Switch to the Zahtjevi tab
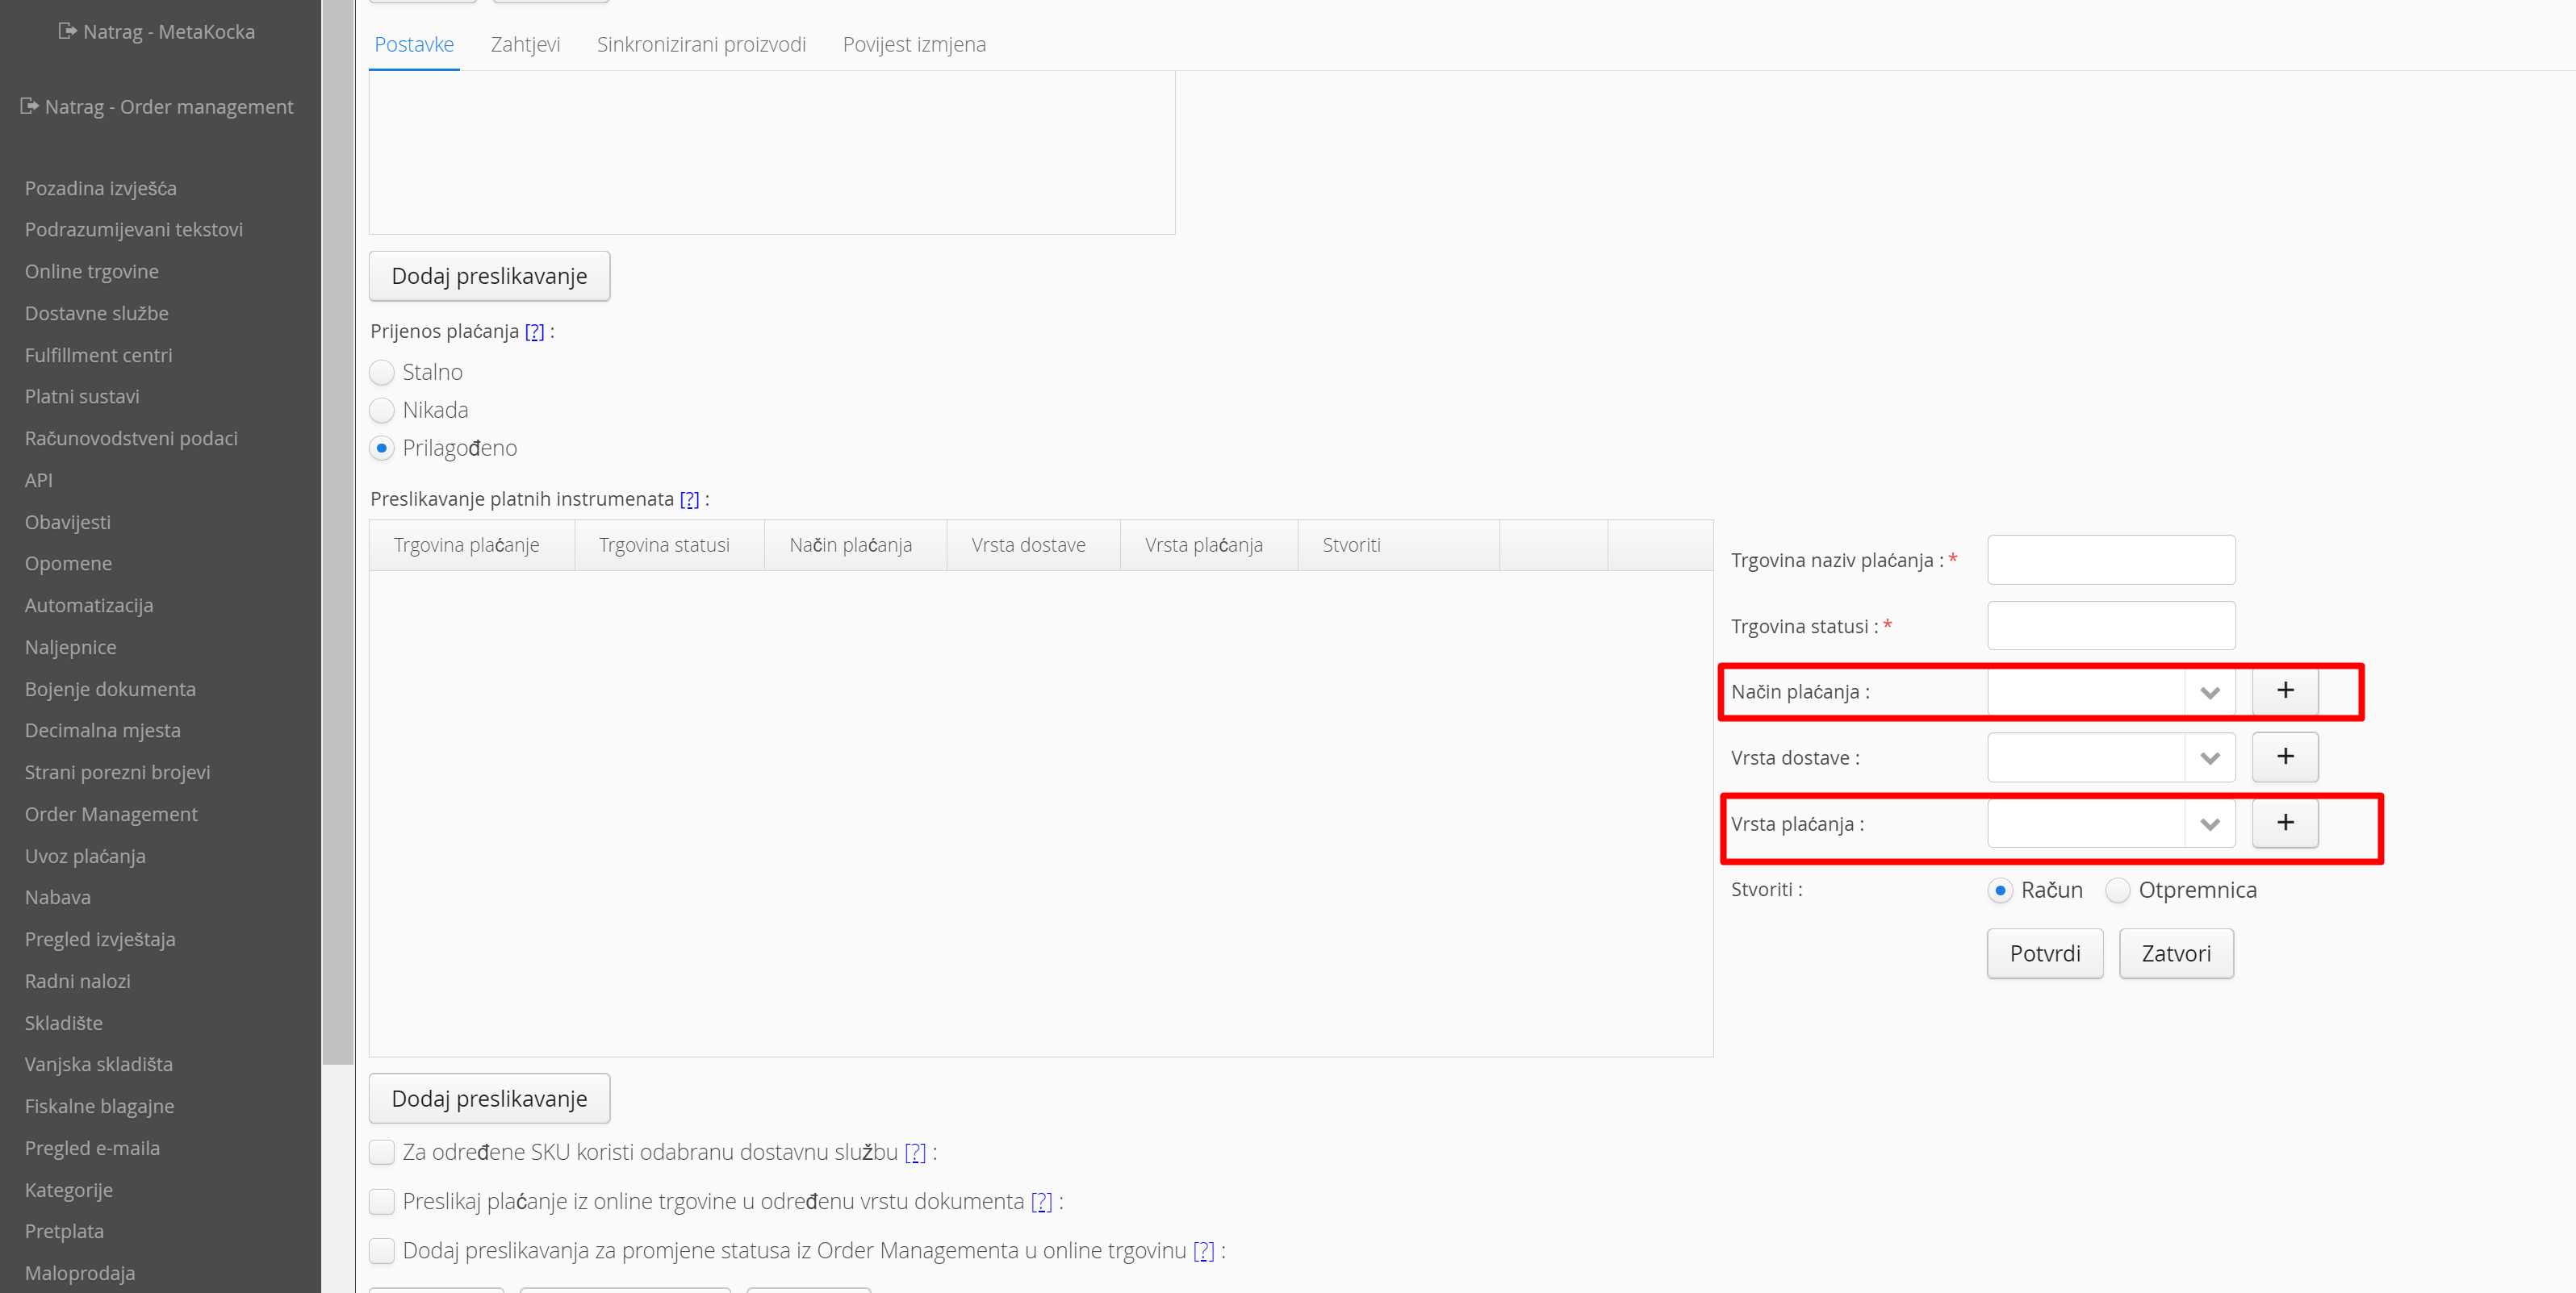Screen dimensions: 2576x1293 [525, 44]
